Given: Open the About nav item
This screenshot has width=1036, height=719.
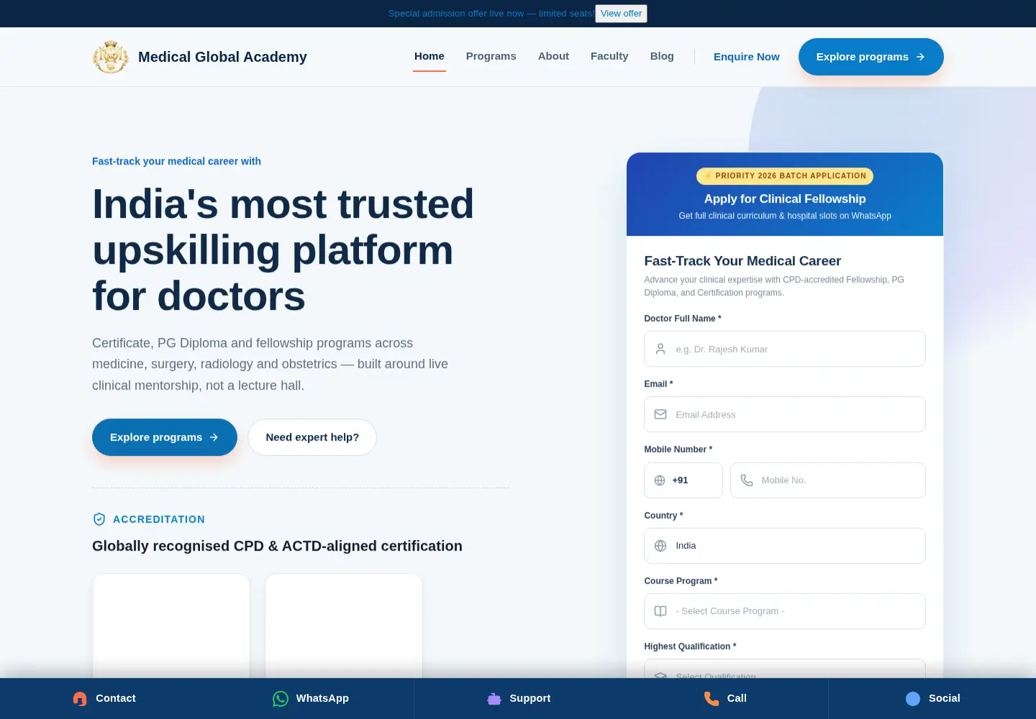Looking at the screenshot, I should click(553, 56).
